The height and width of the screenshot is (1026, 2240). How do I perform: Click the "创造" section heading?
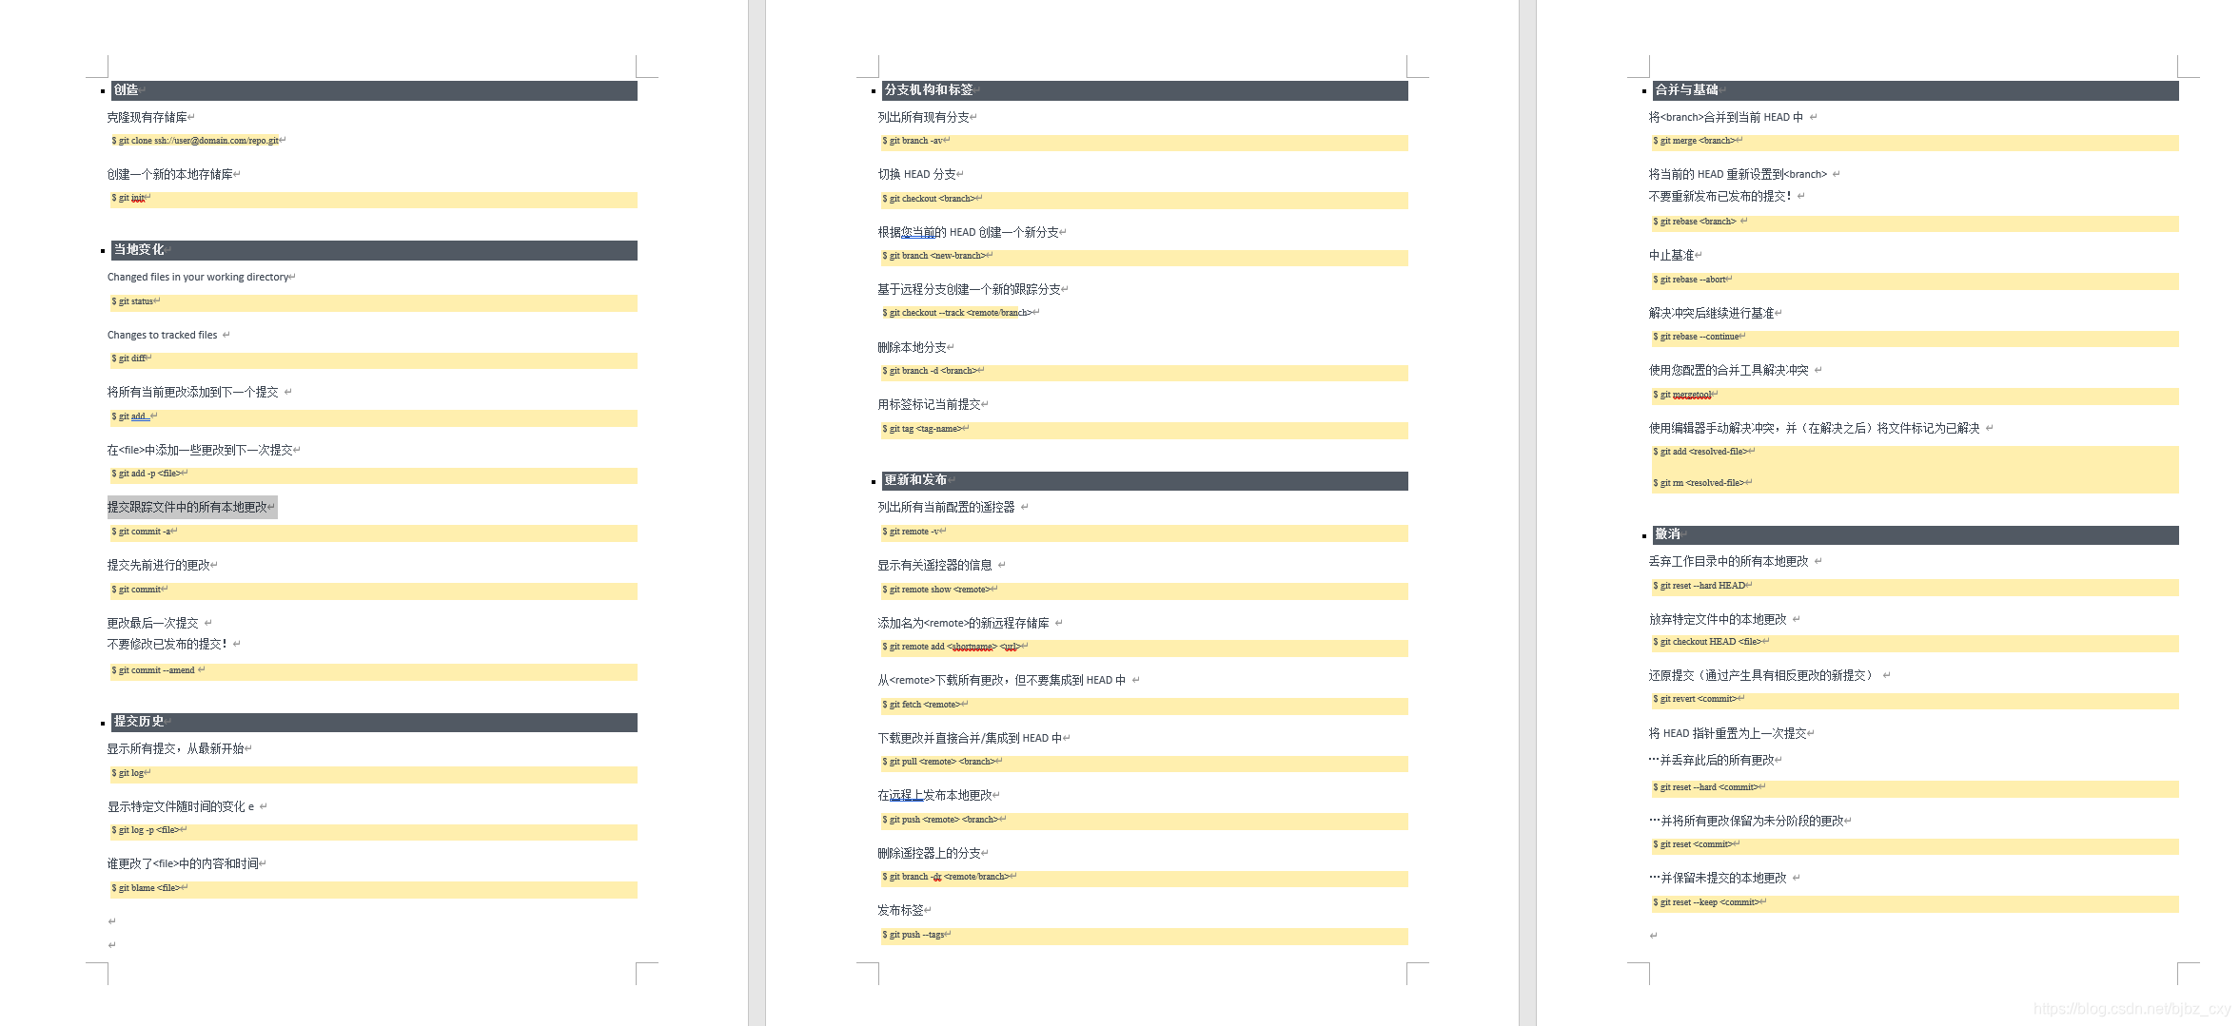click(127, 90)
